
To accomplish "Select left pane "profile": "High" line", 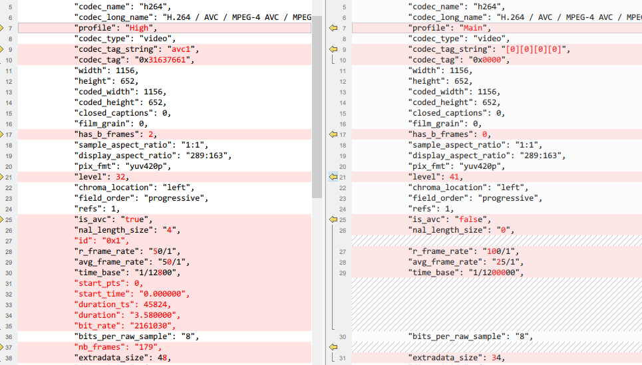I will 164,28.
